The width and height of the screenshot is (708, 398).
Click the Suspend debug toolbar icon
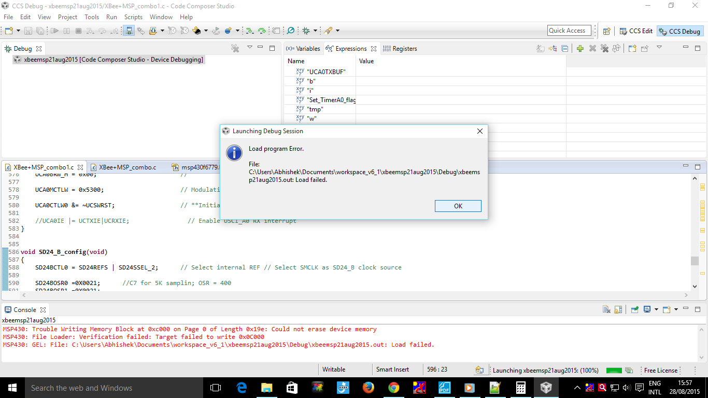click(x=67, y=31)
